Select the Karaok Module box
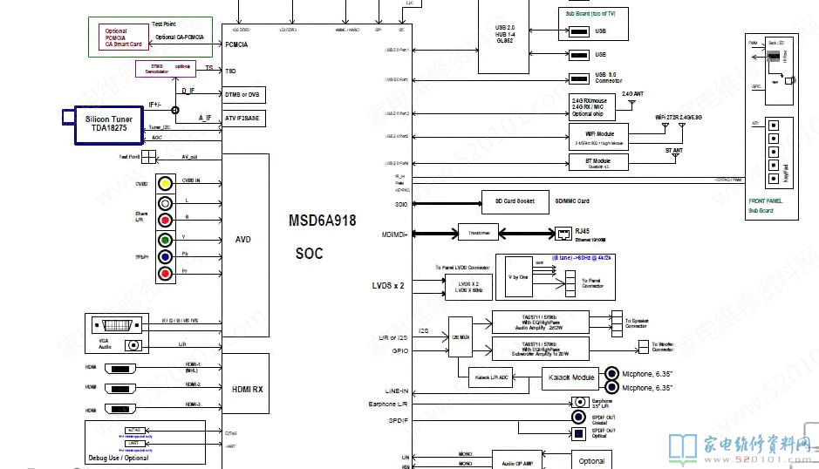 pos(570,379)
